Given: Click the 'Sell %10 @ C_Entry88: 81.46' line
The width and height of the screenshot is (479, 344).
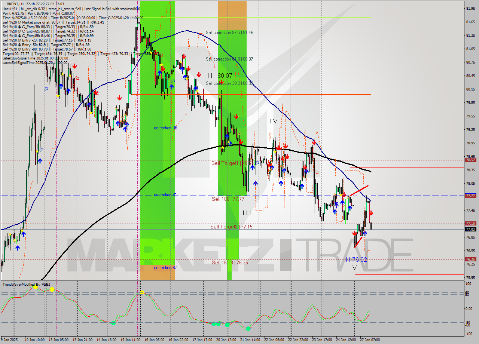Looking at the screenshot, I should pyautogui.click(x=48, y=36).
